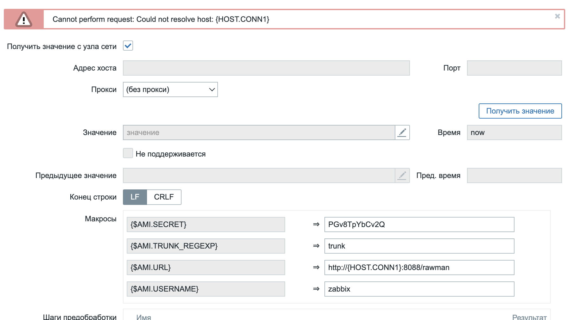Screen dimensions: 569x320
Task: Uncheck Получить значение с узла сети
Action: 128,46
